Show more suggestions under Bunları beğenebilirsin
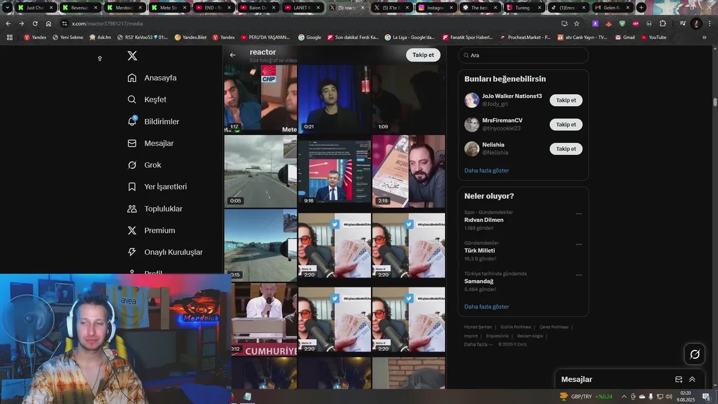The height and width of the screenshot is (404, 718). 486,171
